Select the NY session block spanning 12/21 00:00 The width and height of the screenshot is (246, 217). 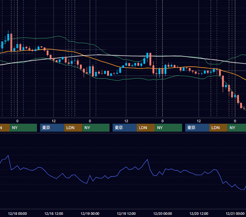coord(237,128)
